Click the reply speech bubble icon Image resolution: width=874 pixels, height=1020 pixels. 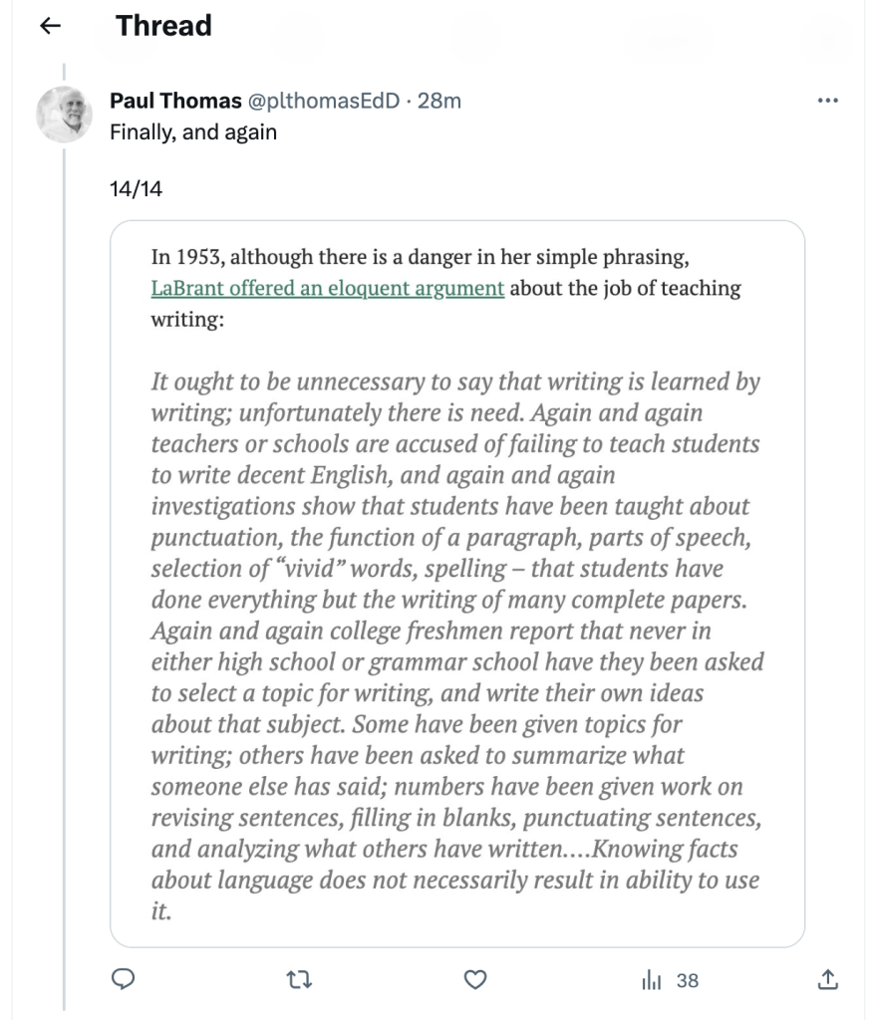(x=122, y=980)
